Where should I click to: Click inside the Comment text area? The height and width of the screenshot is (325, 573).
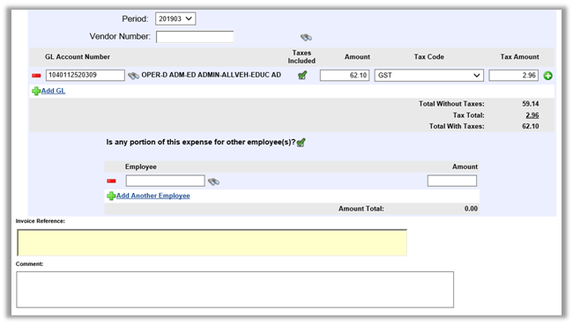tap(235, 289)
